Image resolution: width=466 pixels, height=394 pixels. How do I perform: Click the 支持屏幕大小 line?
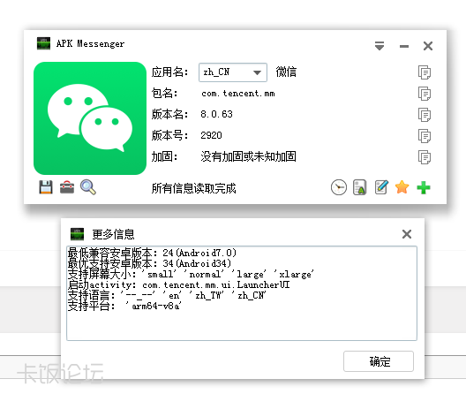[191, 275]
